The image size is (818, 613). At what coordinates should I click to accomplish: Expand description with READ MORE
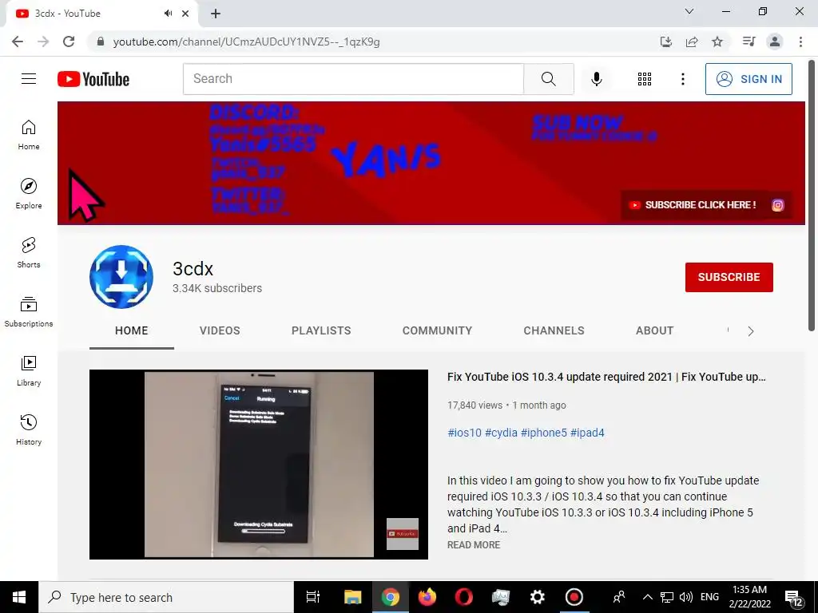click(x=474, y=544)
